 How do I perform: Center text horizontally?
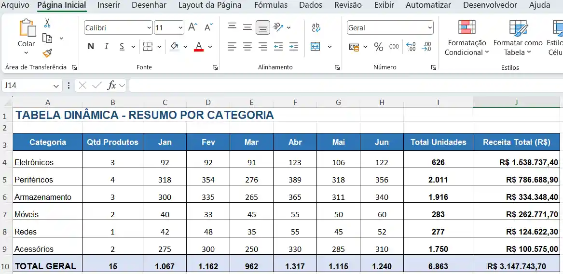pos(247,46)
